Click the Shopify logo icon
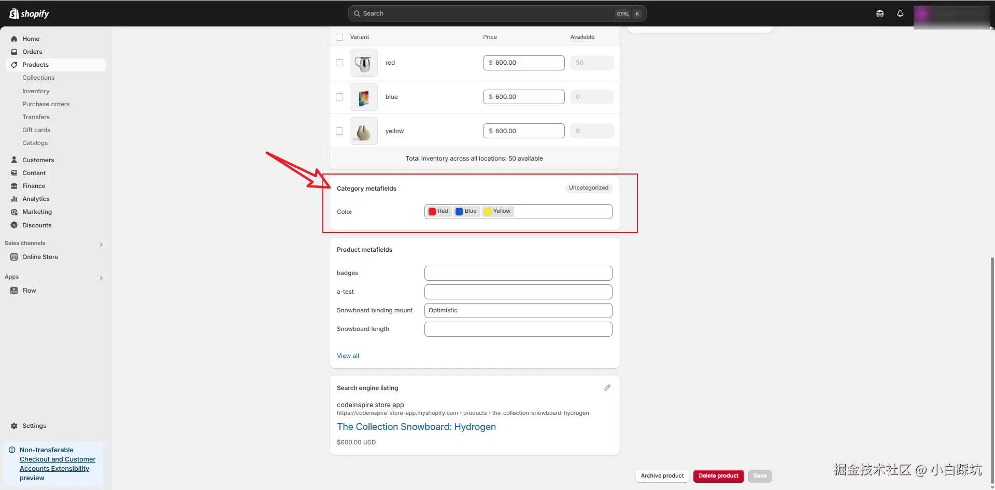The width and height of the screenshot is (995, 490). pos(14,13)
